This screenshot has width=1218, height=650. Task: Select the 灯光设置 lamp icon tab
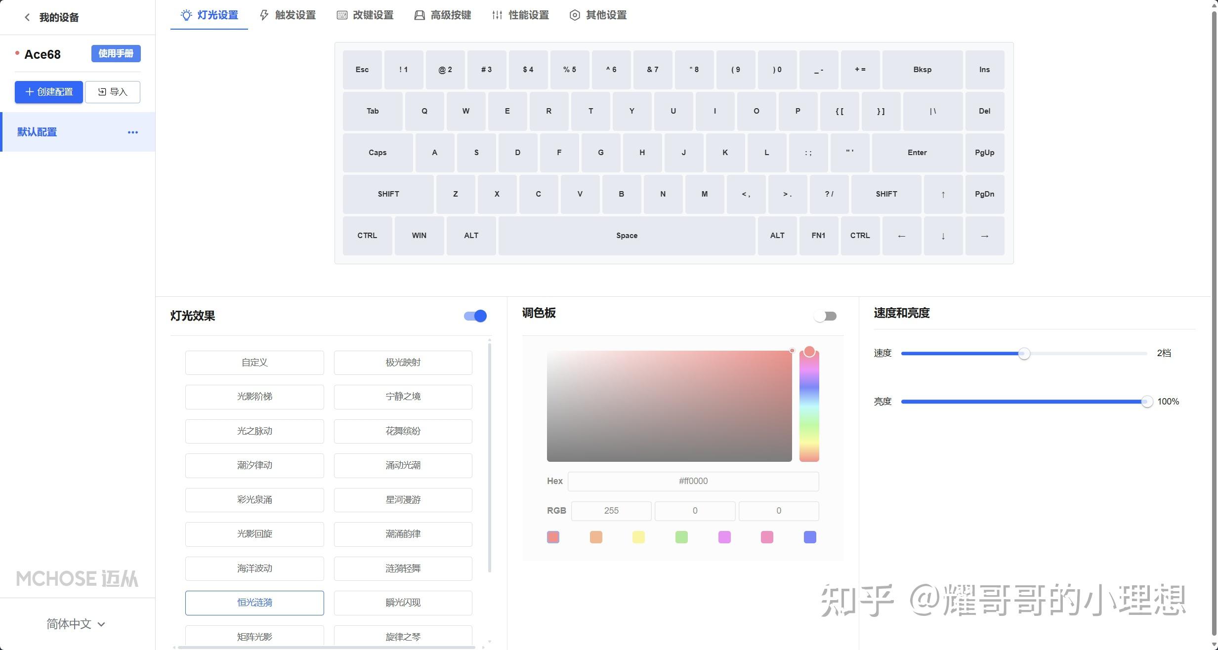pyautogui.click(x=186, y=15)
